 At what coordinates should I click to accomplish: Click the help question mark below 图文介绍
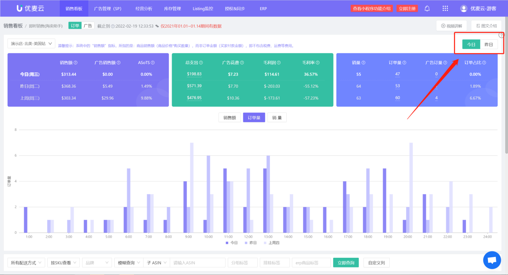point(501,35)
